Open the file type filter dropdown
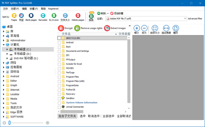The width and height of the screenshot is (205, 127). point(185,18)
